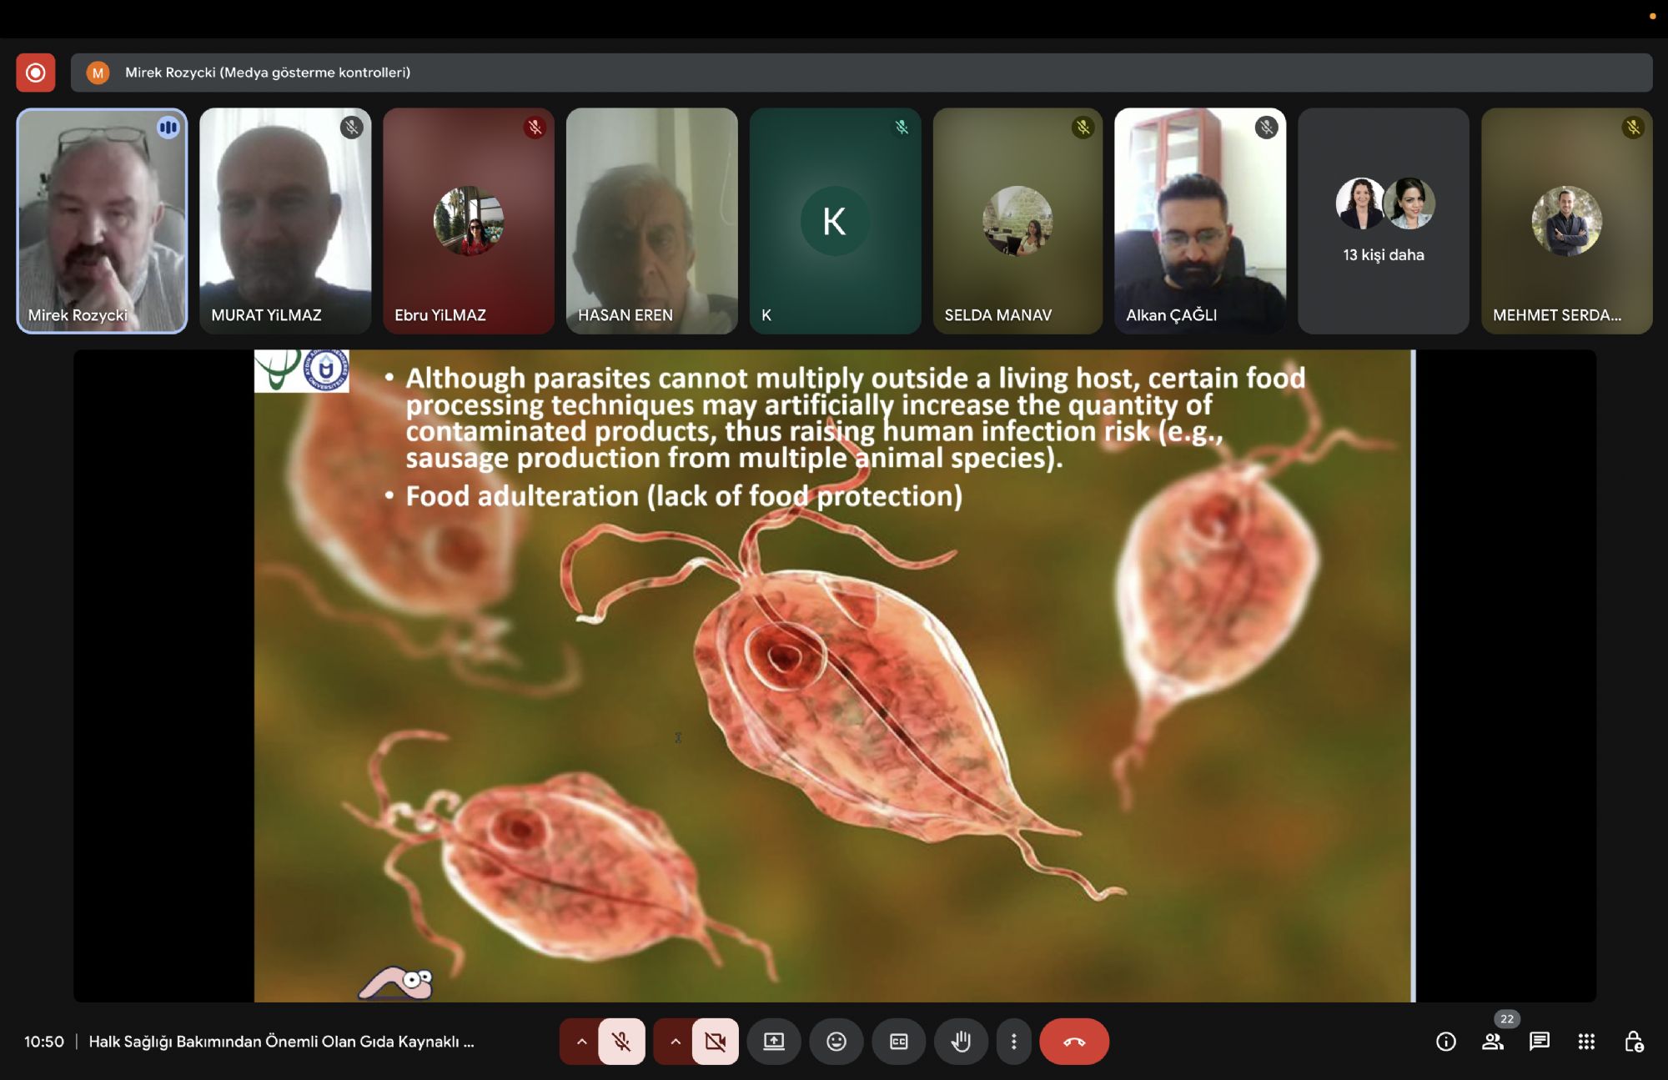Open the '13 kişi daha' participants tile
This screenshot has height=1080, width=1668.
coord(1383,221)
